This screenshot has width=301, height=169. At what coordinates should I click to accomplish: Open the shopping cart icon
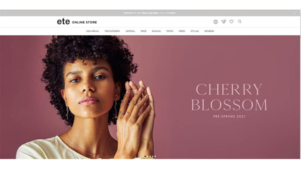[224, 22]
